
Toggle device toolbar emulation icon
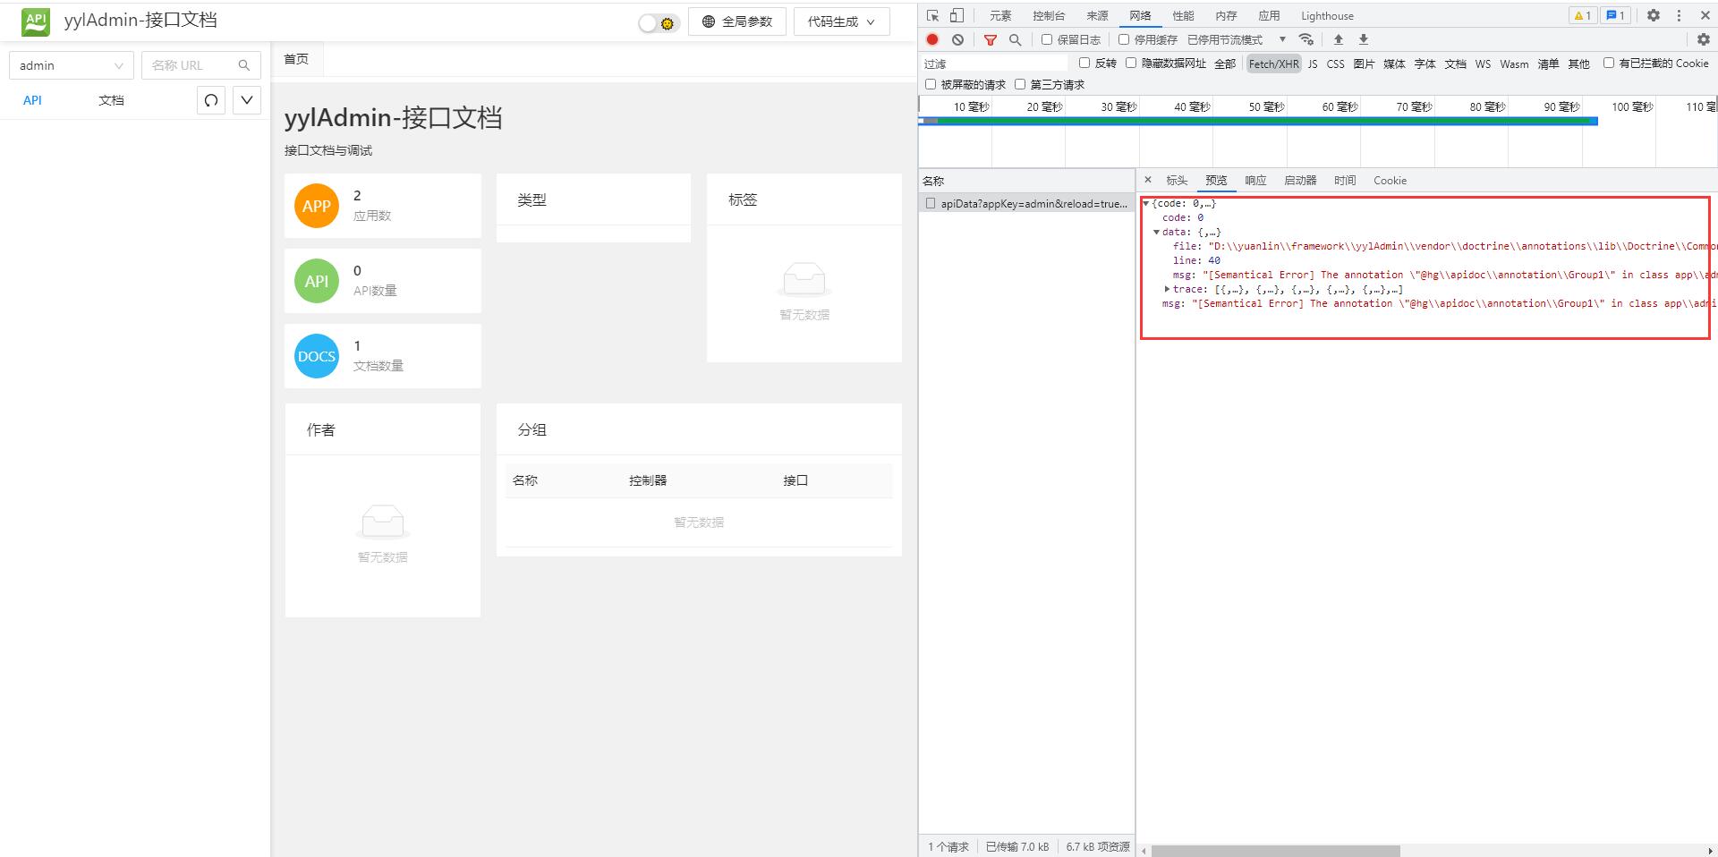(957, 15)
